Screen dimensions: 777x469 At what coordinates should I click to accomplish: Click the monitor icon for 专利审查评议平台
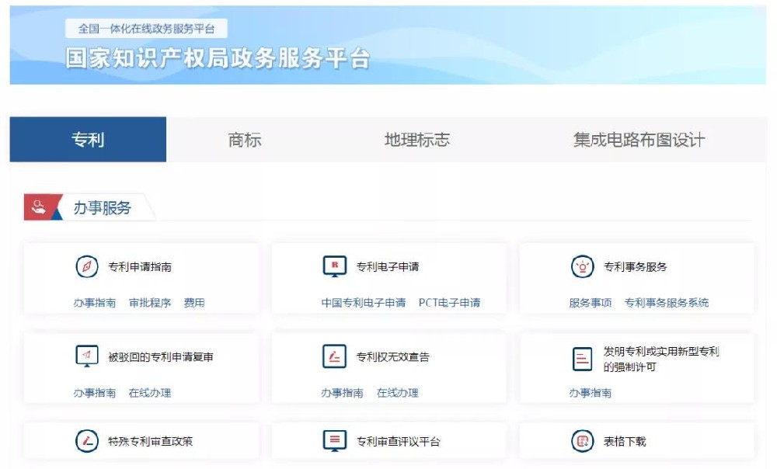click(x=334, y=441)
